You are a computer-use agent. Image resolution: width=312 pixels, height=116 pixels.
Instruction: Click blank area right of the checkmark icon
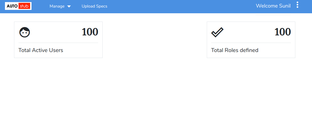[247, 32]
